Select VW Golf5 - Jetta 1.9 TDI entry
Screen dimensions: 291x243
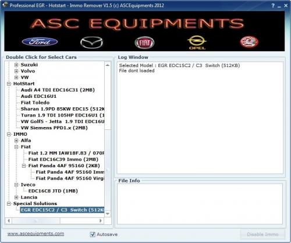click(x=62, y=122)
